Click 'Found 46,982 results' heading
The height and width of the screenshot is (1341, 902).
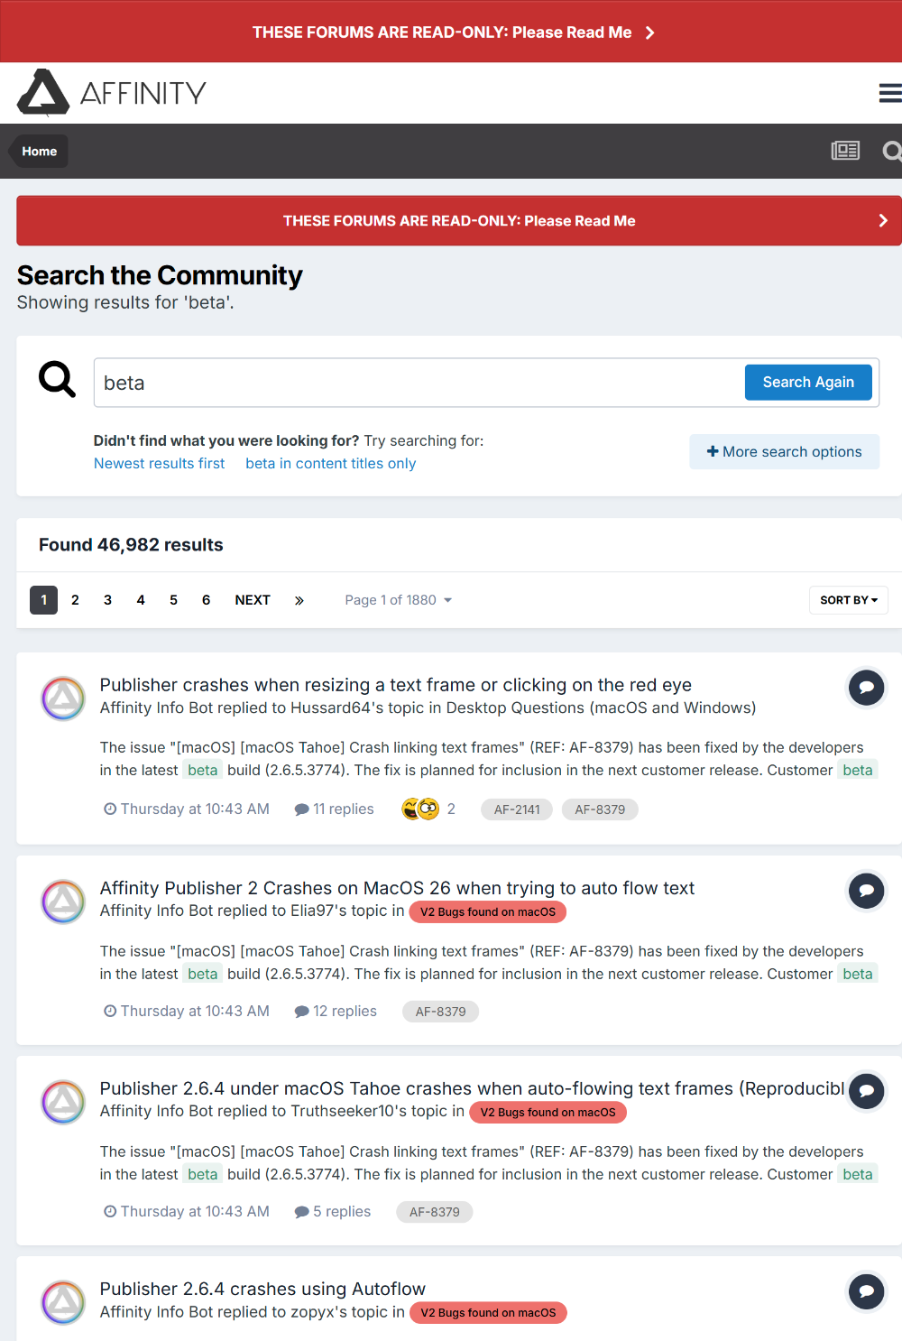point(131,545)
